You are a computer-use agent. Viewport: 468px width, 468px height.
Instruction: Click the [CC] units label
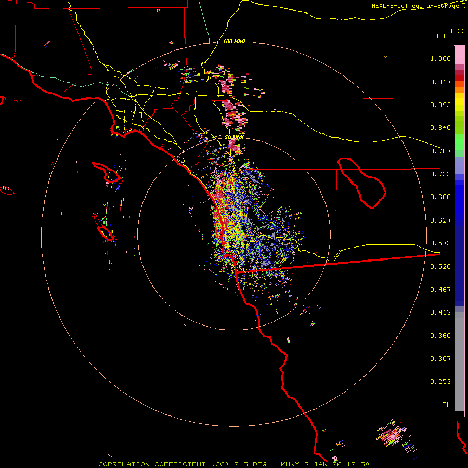(x=444, y=36)
